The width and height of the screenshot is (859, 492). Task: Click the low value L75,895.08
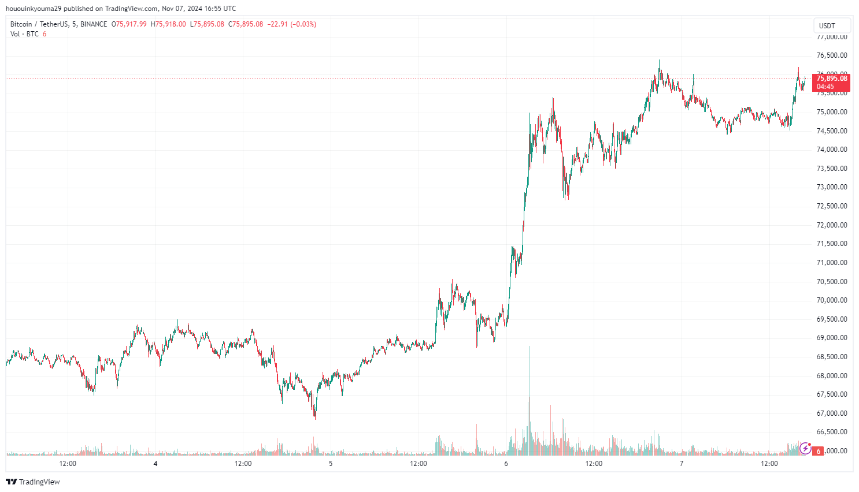coord(207,24)
